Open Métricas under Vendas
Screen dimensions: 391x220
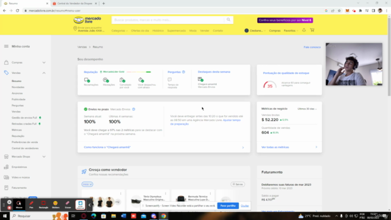[16, 130]
